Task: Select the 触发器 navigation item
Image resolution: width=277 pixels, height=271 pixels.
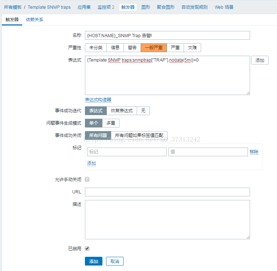Action: pos(128,7)
